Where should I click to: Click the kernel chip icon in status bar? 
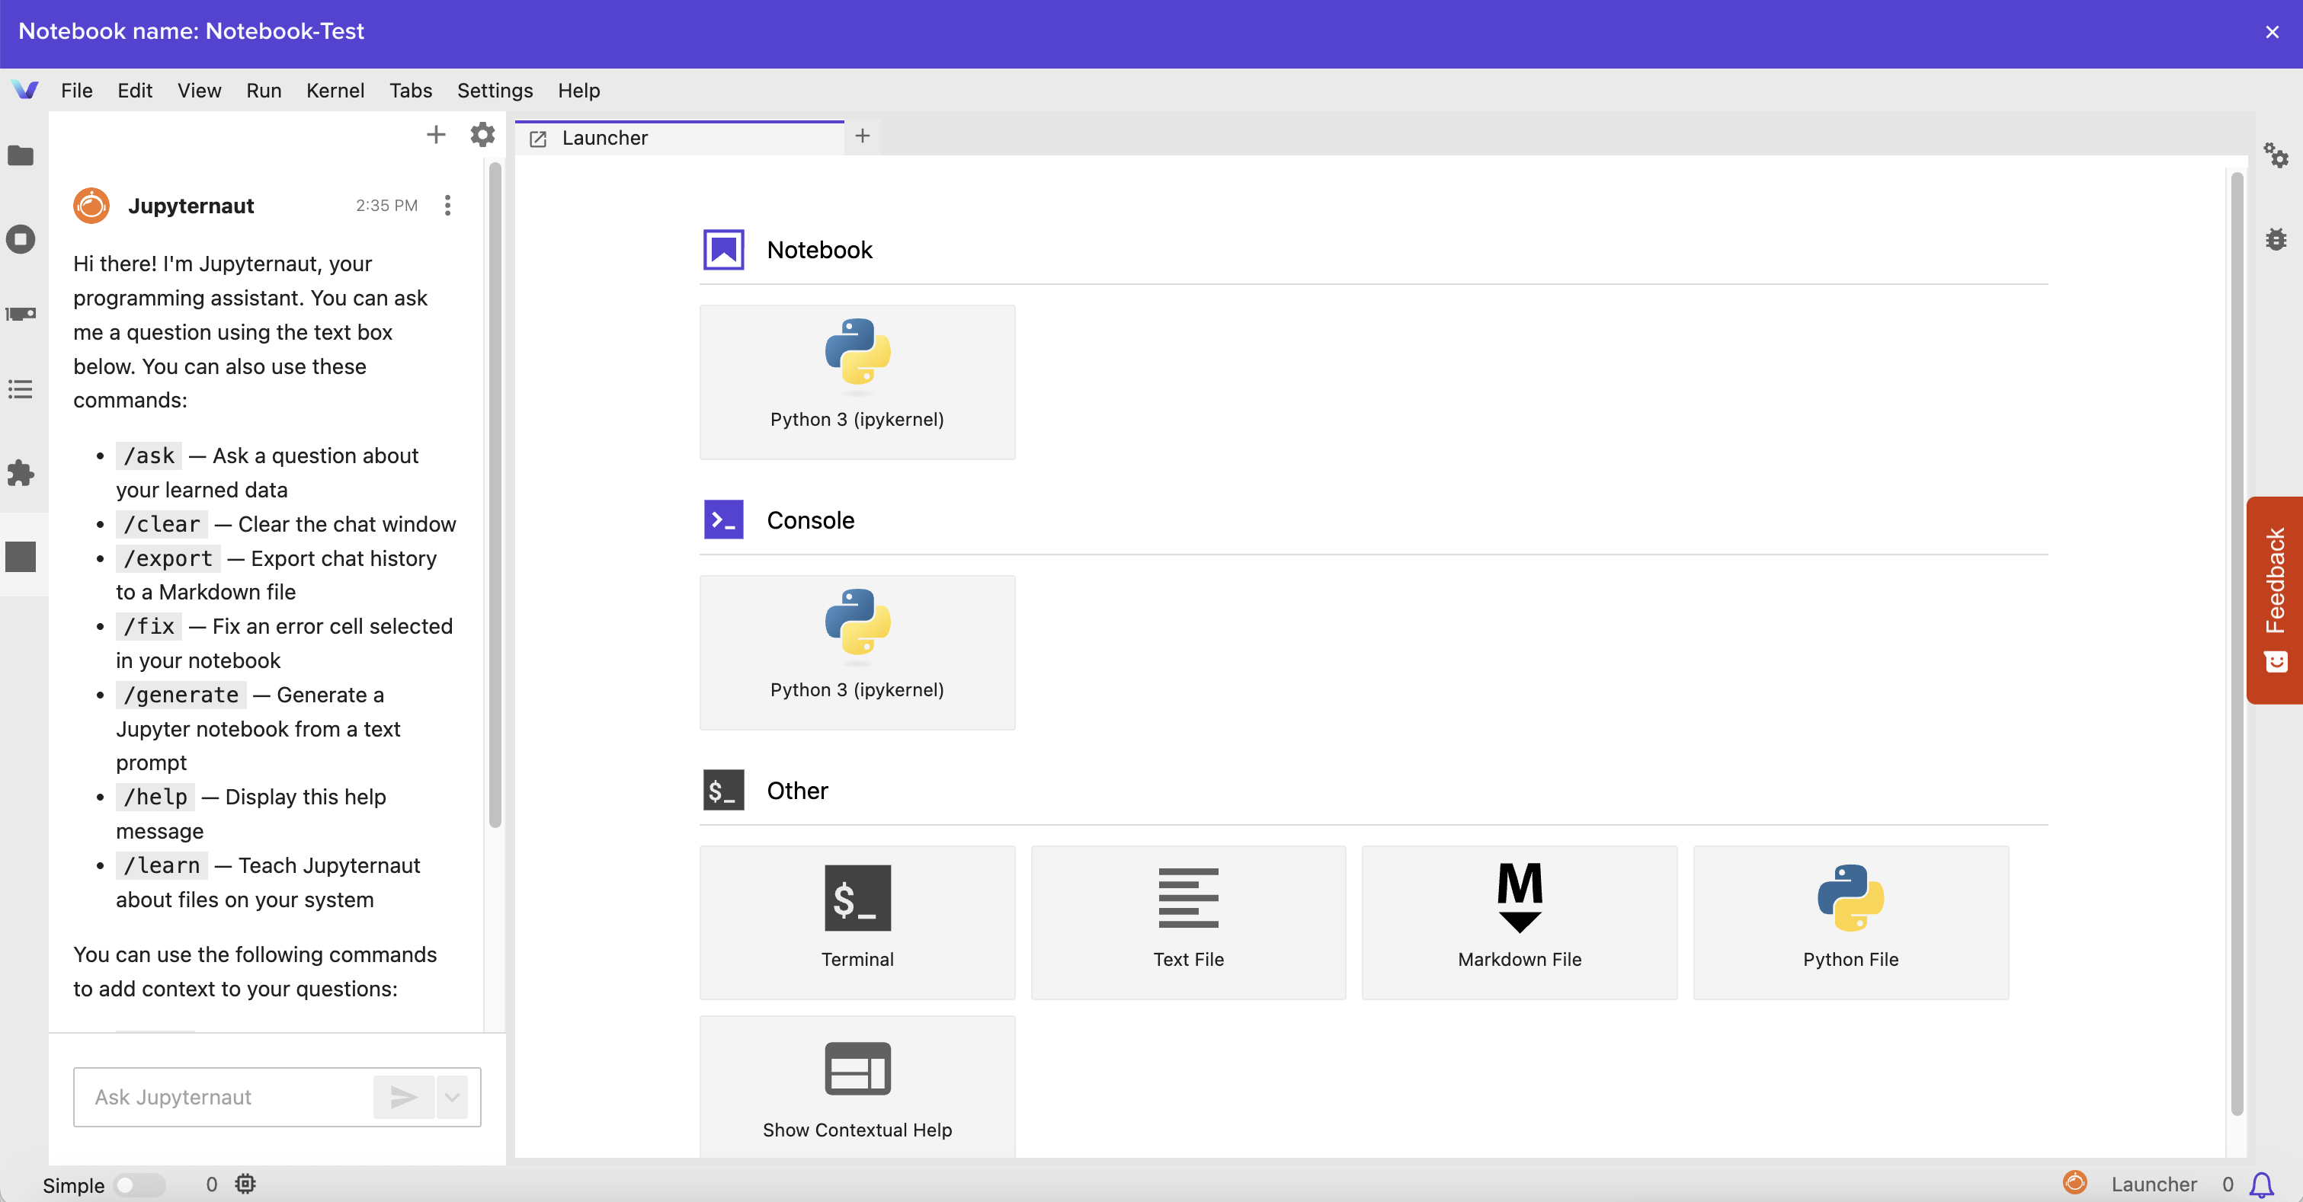(245, 1184)
